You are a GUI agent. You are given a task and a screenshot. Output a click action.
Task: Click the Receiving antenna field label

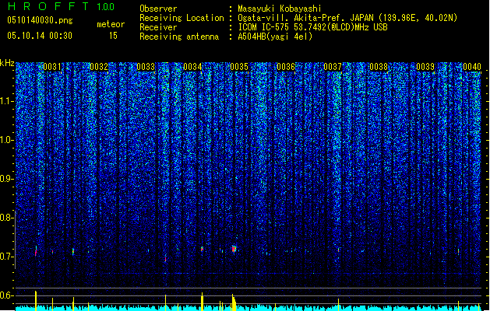click(x=179, y=37)
